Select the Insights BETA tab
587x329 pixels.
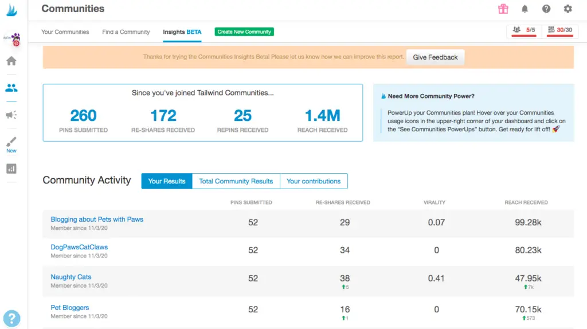coord(182,32)
